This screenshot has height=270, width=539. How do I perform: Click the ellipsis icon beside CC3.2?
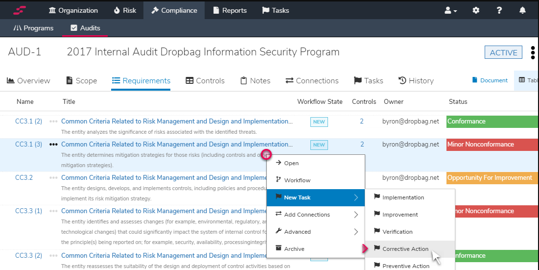tap(53, 178)
